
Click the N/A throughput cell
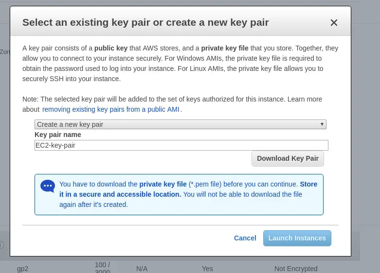click(x=142, y=268)
